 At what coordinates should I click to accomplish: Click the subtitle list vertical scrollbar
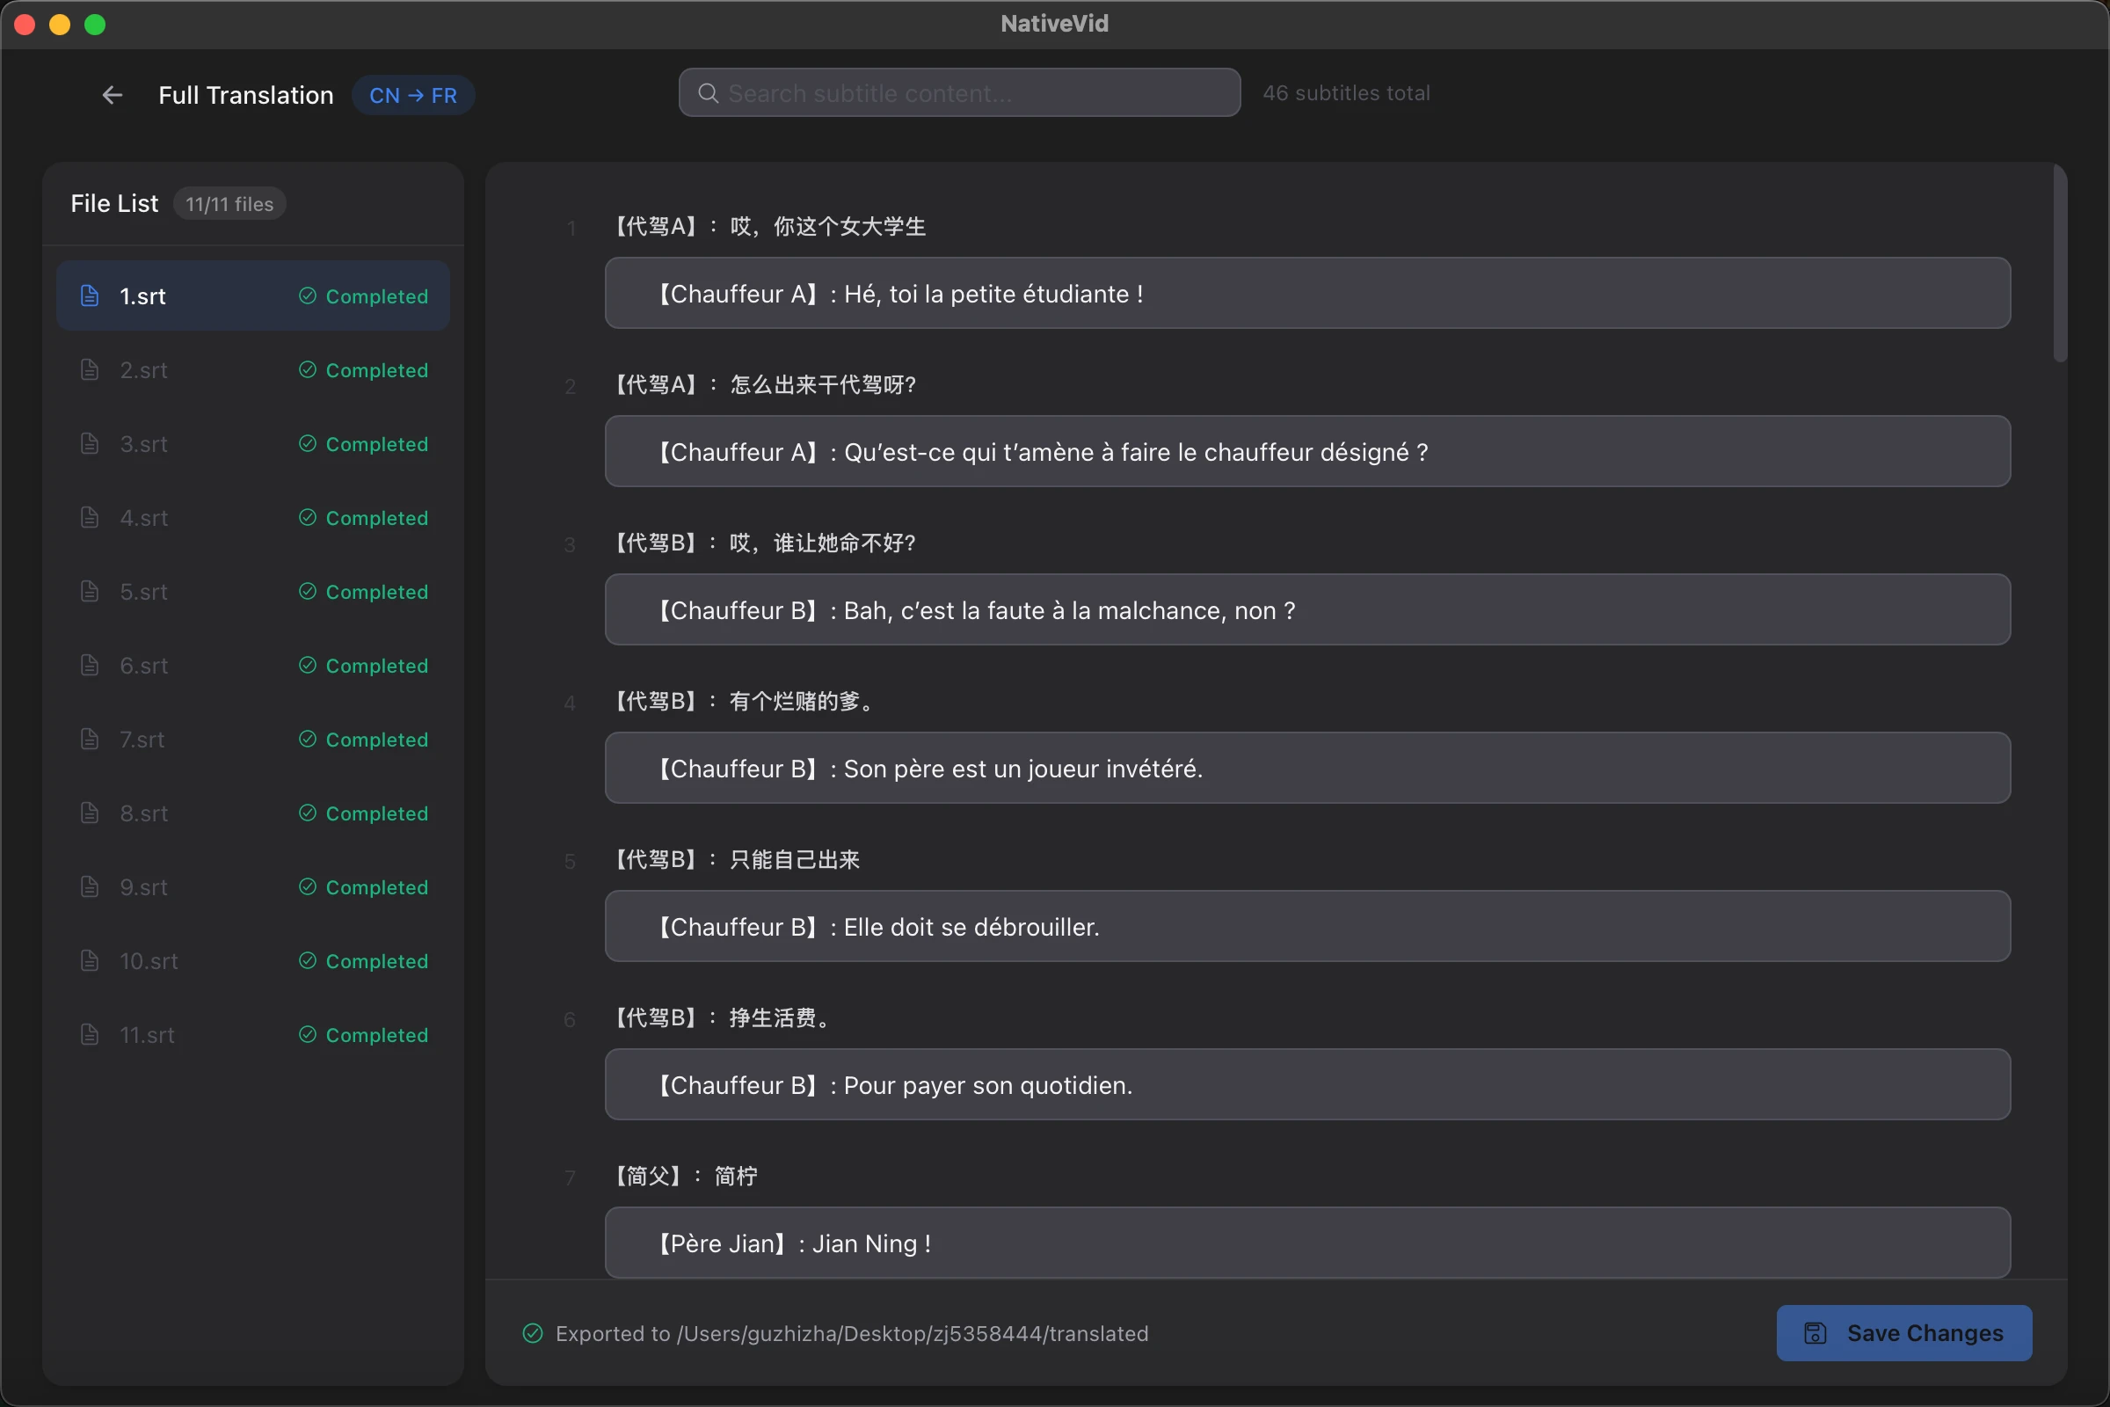coord(2061,265)
